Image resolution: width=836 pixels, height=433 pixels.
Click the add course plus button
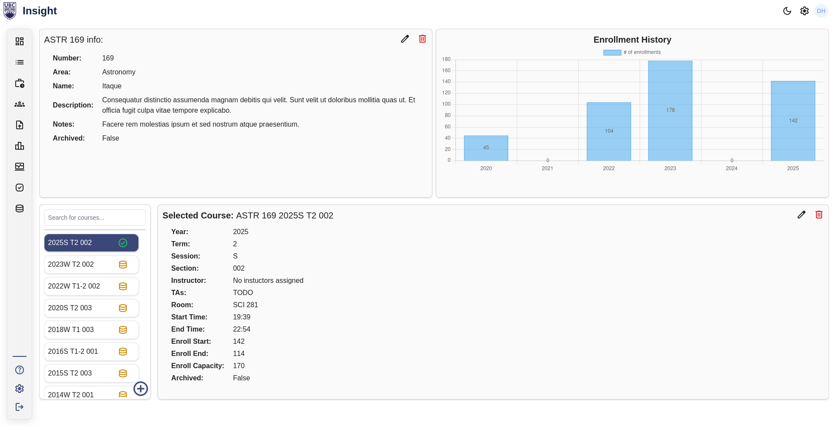coord(141,389)
